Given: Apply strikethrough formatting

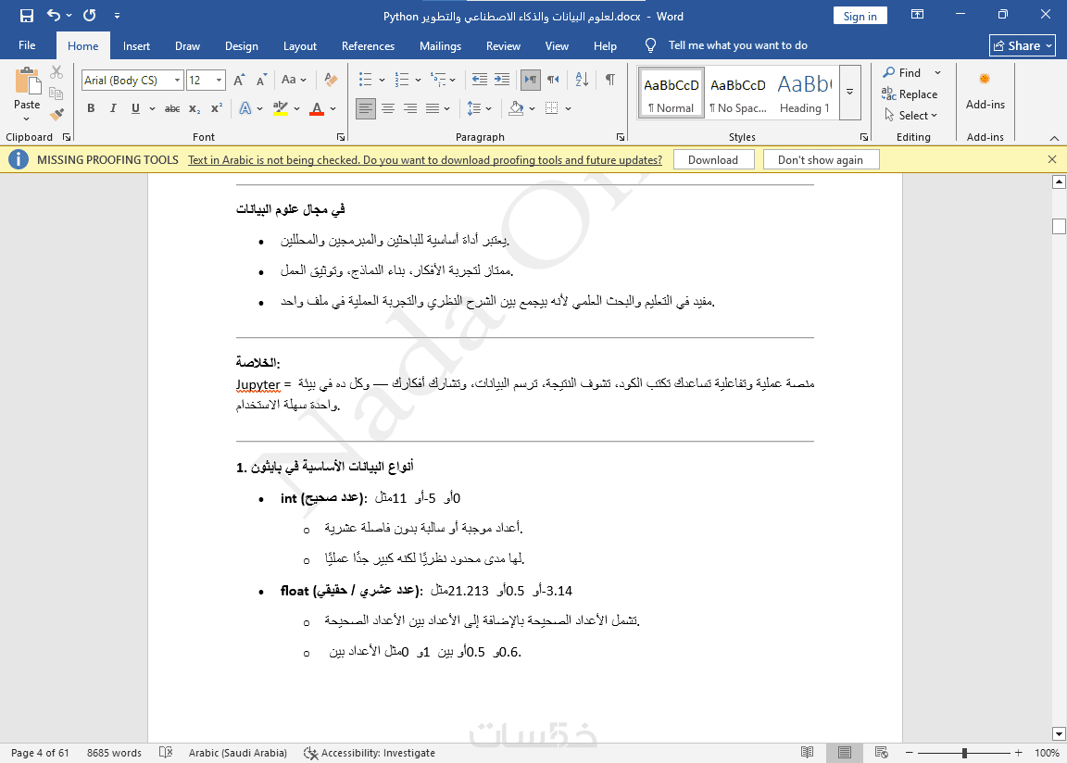Looking at the screenshot, I should [x=172, y=109].
